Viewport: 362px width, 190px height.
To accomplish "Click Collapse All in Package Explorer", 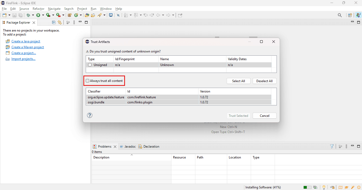I will pyautogui.click(x=54, y=23).
